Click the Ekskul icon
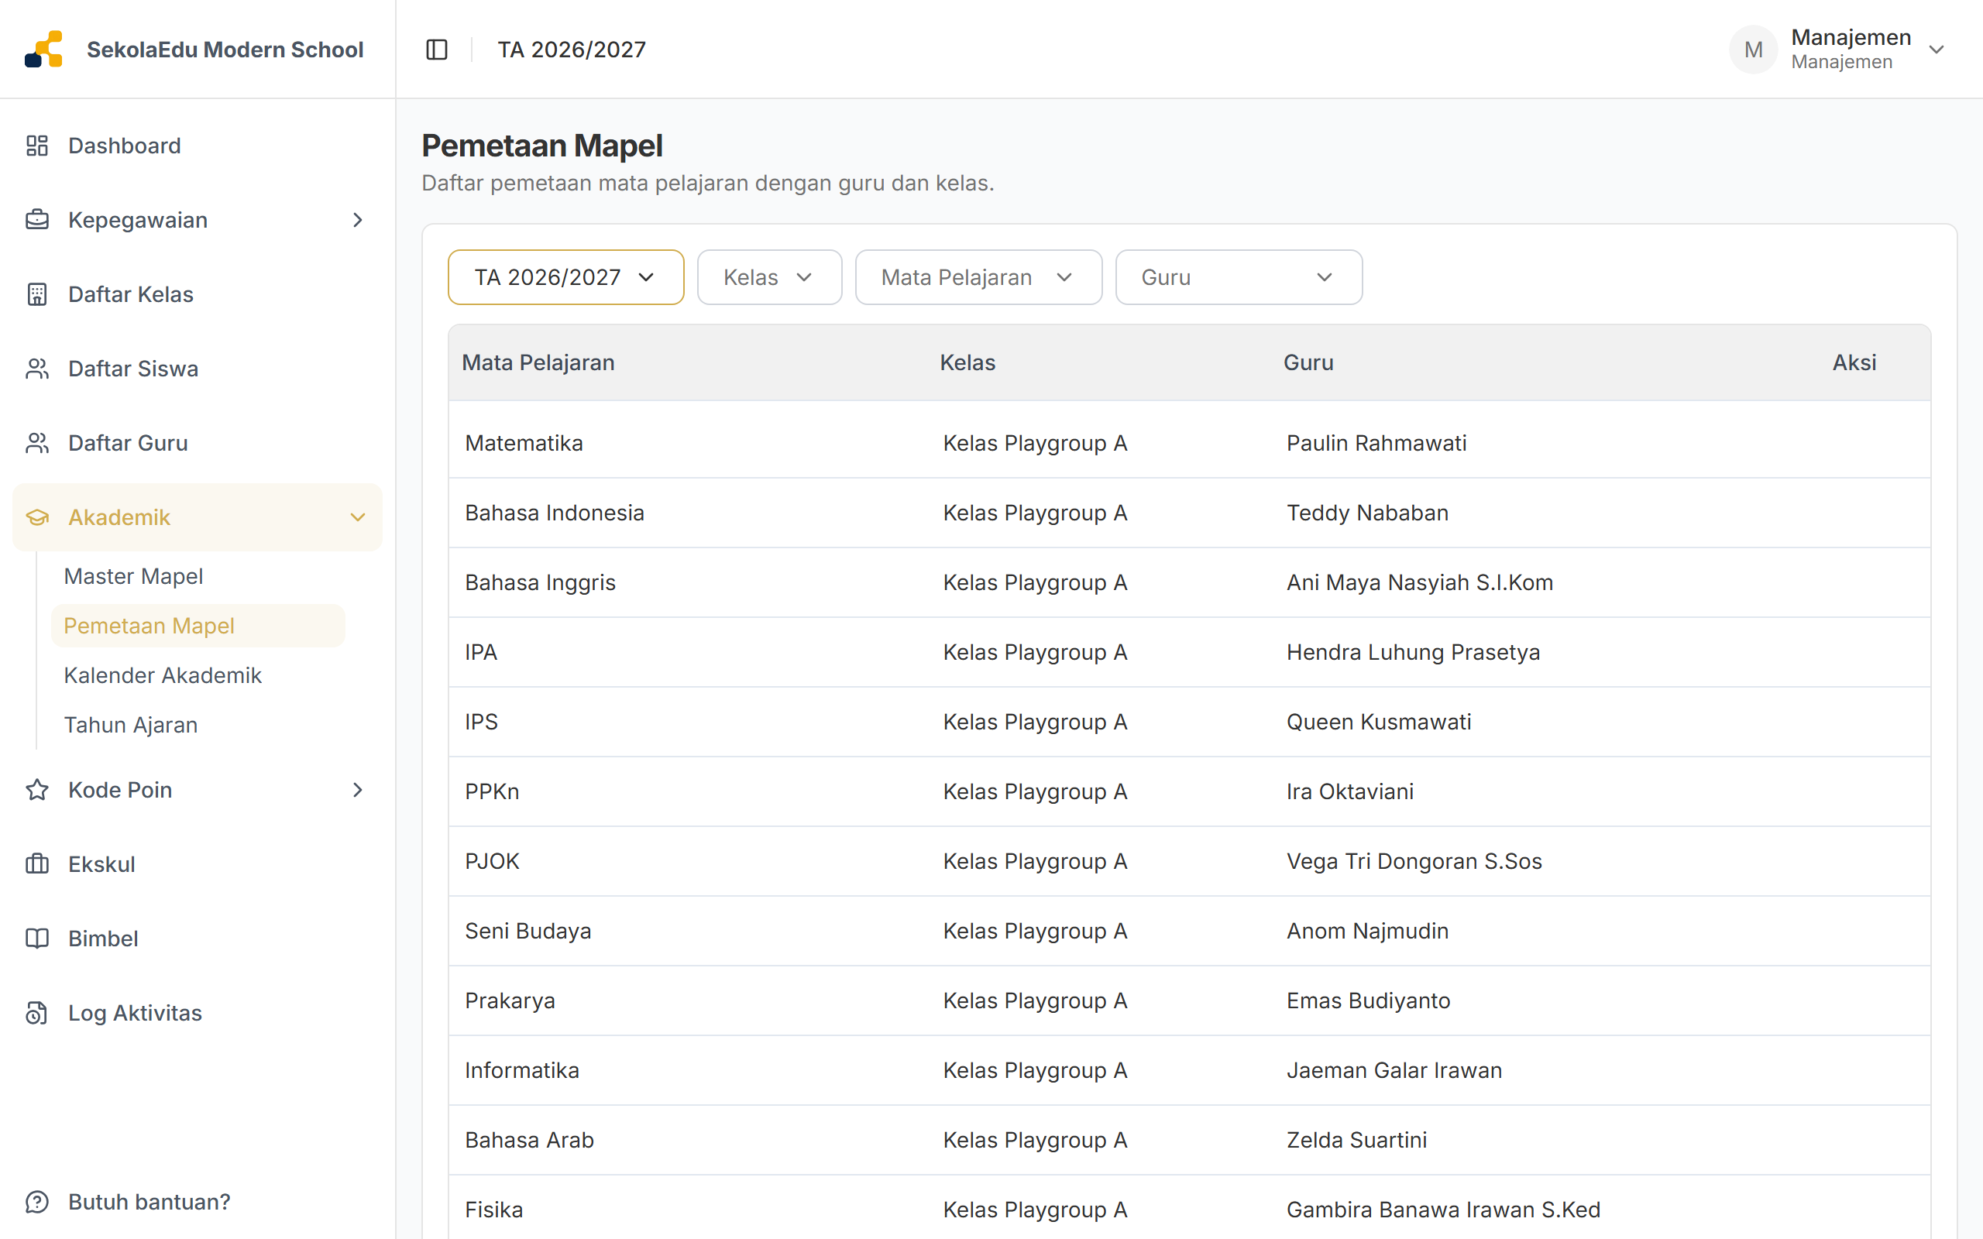Image resolution: width=1983 pixels, height=1239 pixels. point(37,863)
